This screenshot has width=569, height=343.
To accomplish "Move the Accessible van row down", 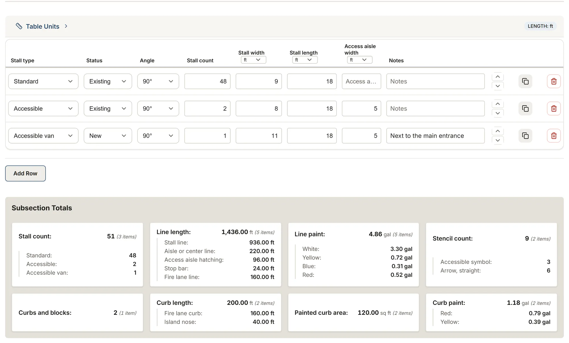I will tap(498, 140).
